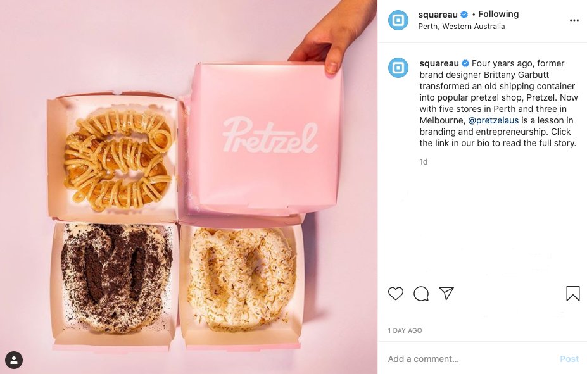Open comments via speech bubble icon
The image size is (587, 374).
point(421,294)
